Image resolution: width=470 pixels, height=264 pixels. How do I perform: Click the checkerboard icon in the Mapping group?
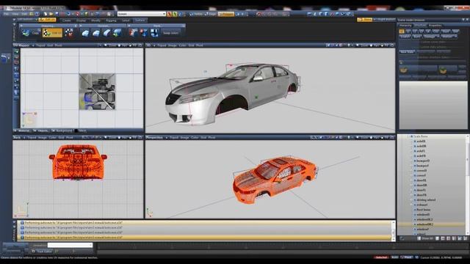tap(69, 32)
